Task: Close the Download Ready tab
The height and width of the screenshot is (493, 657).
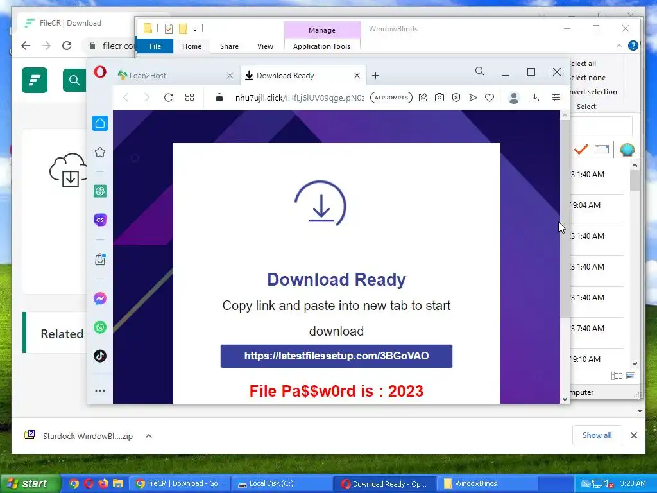Action: point(357,76)
